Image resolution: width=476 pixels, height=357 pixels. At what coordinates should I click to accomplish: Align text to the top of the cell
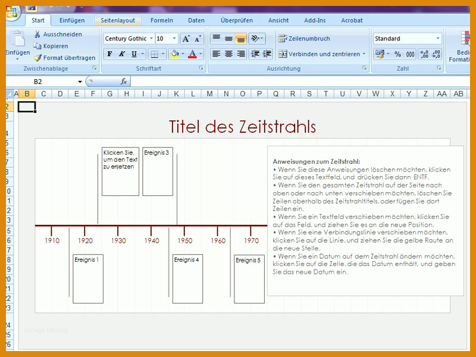pyautogui.click(x=217, y=39)
